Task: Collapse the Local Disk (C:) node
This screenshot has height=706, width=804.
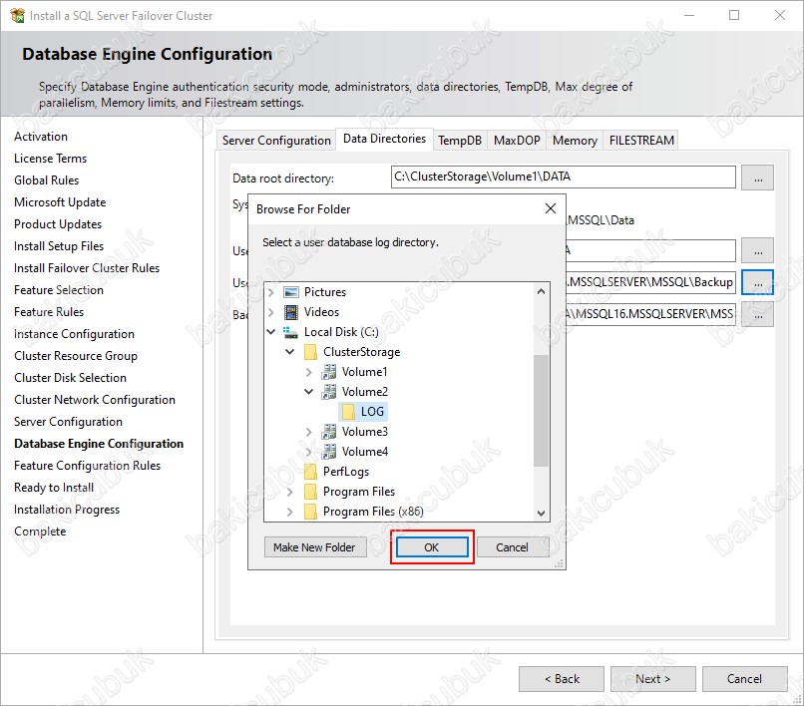Action: pyautogui.click(x=271, y=332)
